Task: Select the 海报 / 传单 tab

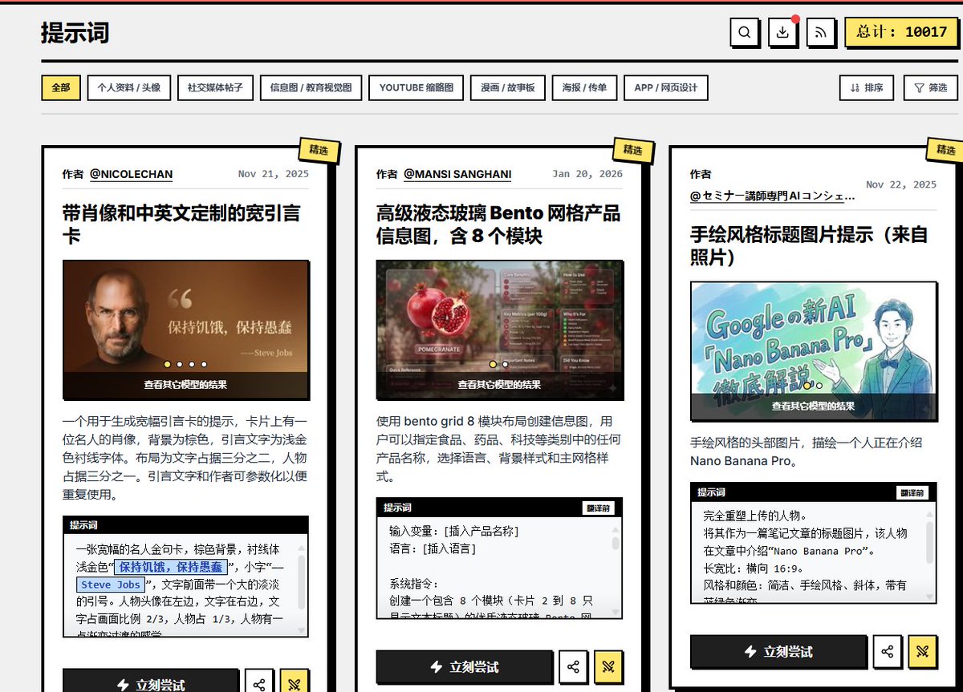Action: pos(584,88)
